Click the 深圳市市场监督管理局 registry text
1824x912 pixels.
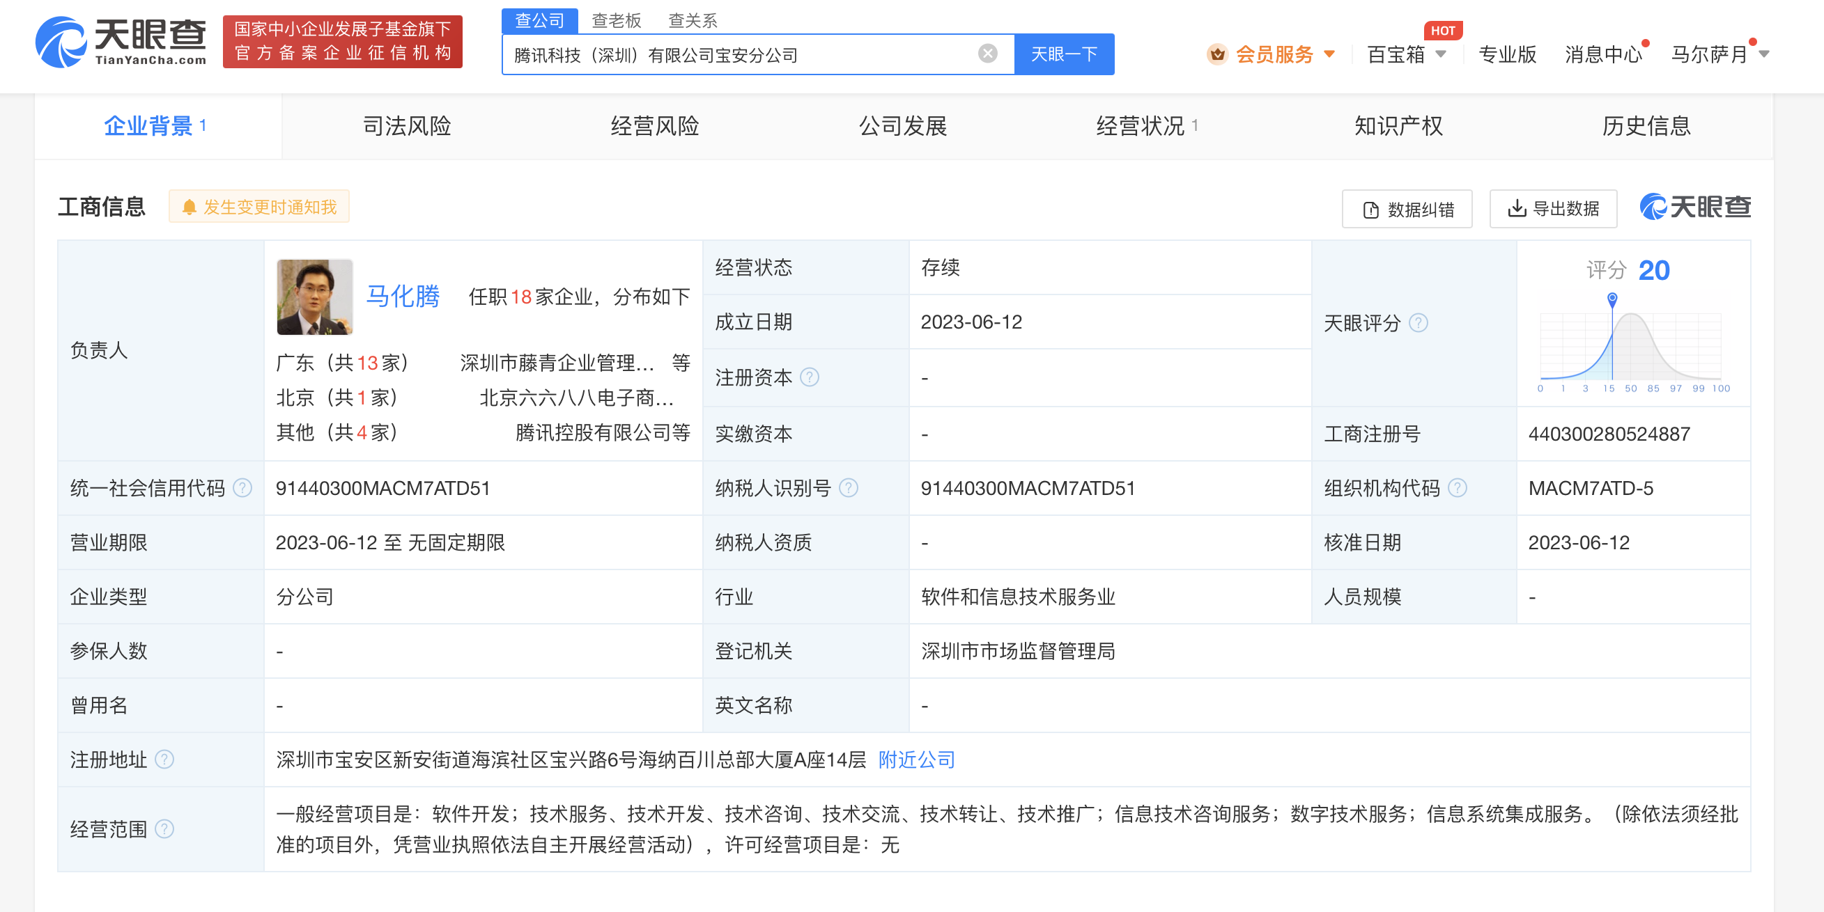pyautogui.click(x=1018, y=652)
